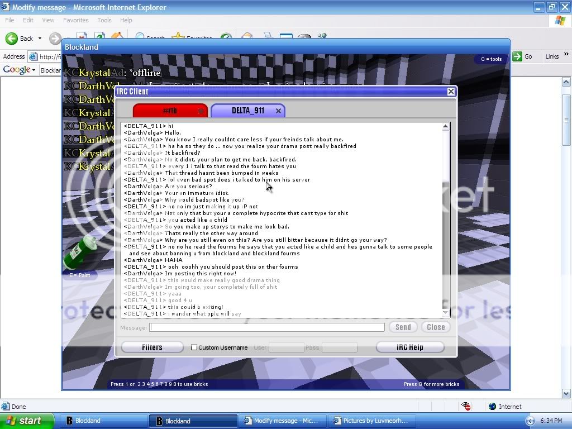Click the Message input field
The image size is (572, 429).
(x=267, y=327)
